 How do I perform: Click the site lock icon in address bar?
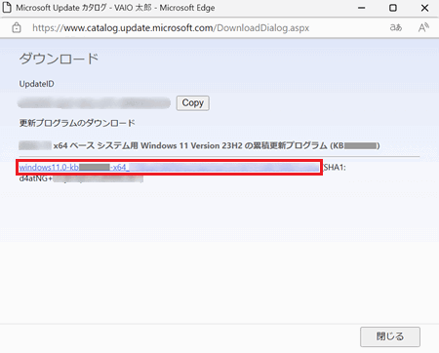point(17,28)
